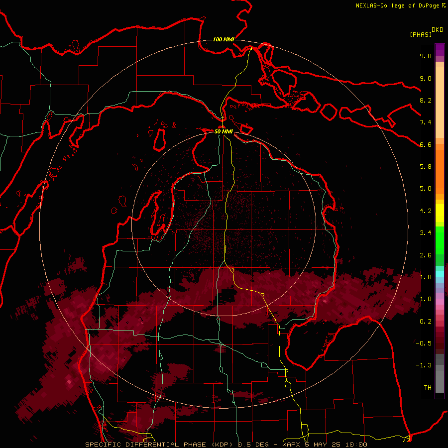Pick the cyan band of the color bar
The image size is (448, 448).
(440, 273)
